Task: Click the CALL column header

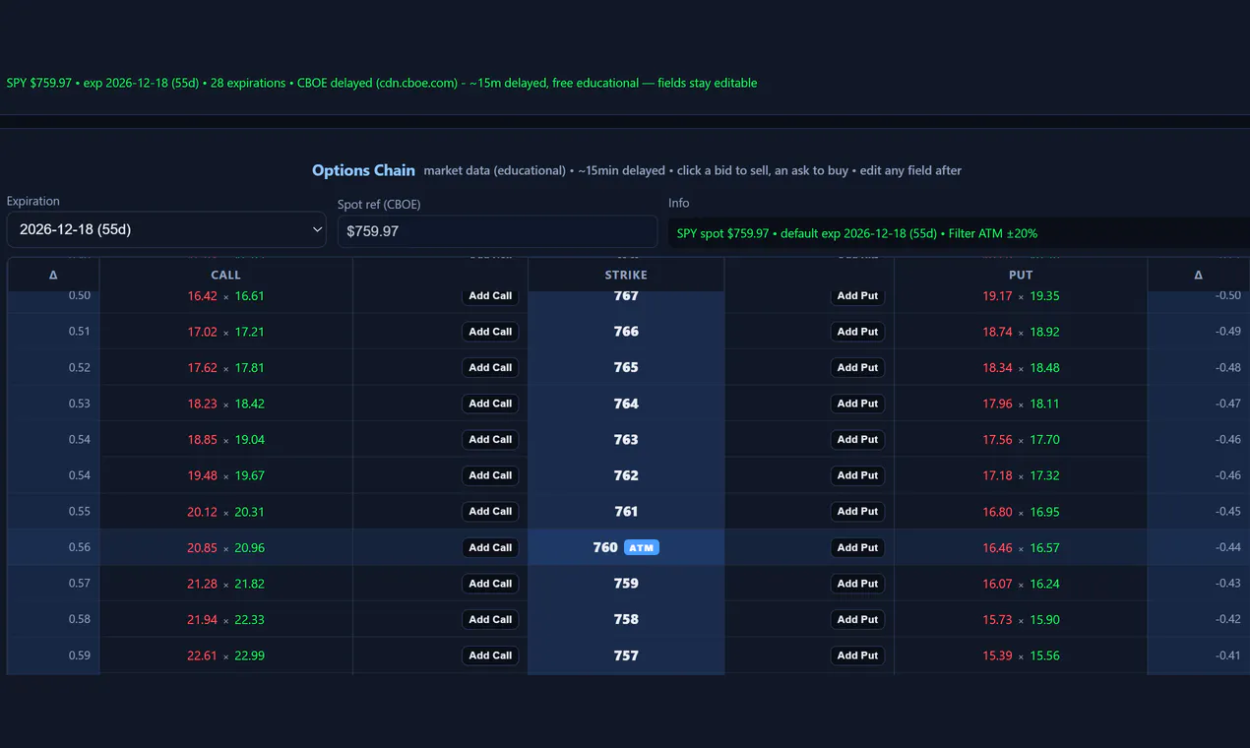Action: pyautogui.click(x=225, y=276)
